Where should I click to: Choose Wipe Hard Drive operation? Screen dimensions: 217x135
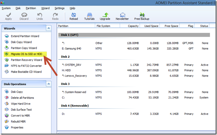(x=21, y=104)
